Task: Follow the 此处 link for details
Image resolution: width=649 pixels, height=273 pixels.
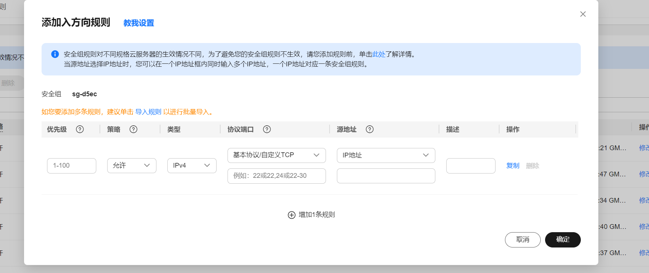Action: pos(379,54)
